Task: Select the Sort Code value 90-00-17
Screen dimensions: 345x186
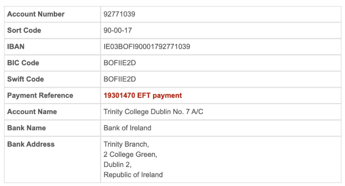Action: 118,30
